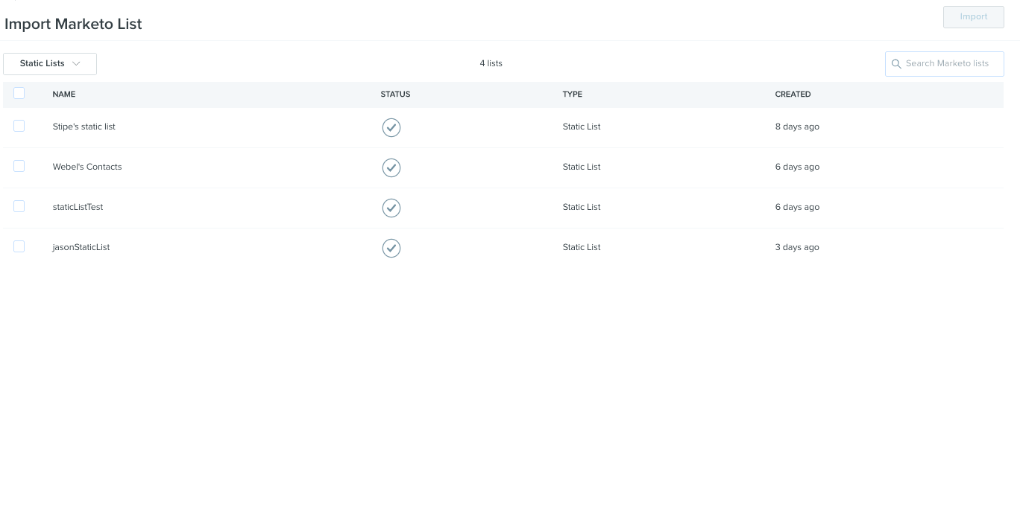This screenshot has height=524, width=1020.
Task: Click the CREATED column header
Action: coord(793,95)
